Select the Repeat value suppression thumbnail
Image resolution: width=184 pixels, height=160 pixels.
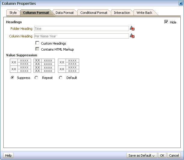pos(44,66)
